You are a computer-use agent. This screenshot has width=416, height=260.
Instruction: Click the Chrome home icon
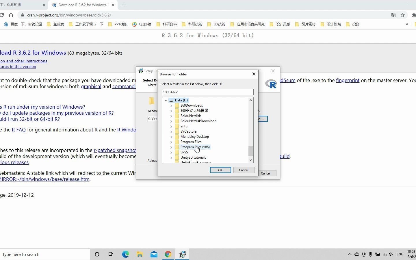pyautogui.click(x=11, y=15)
